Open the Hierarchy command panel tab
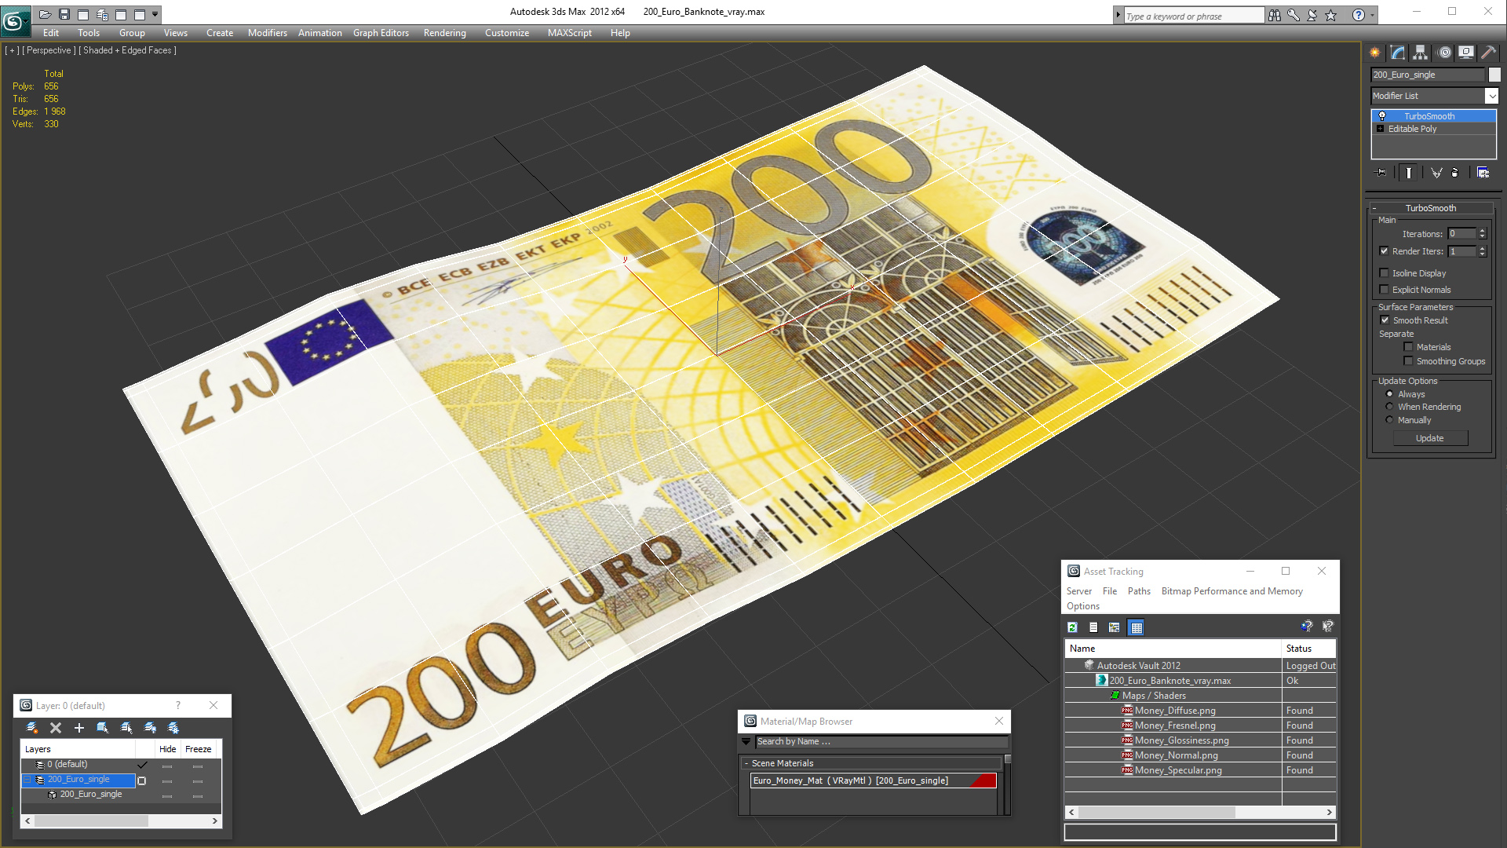 point(1421,53)
